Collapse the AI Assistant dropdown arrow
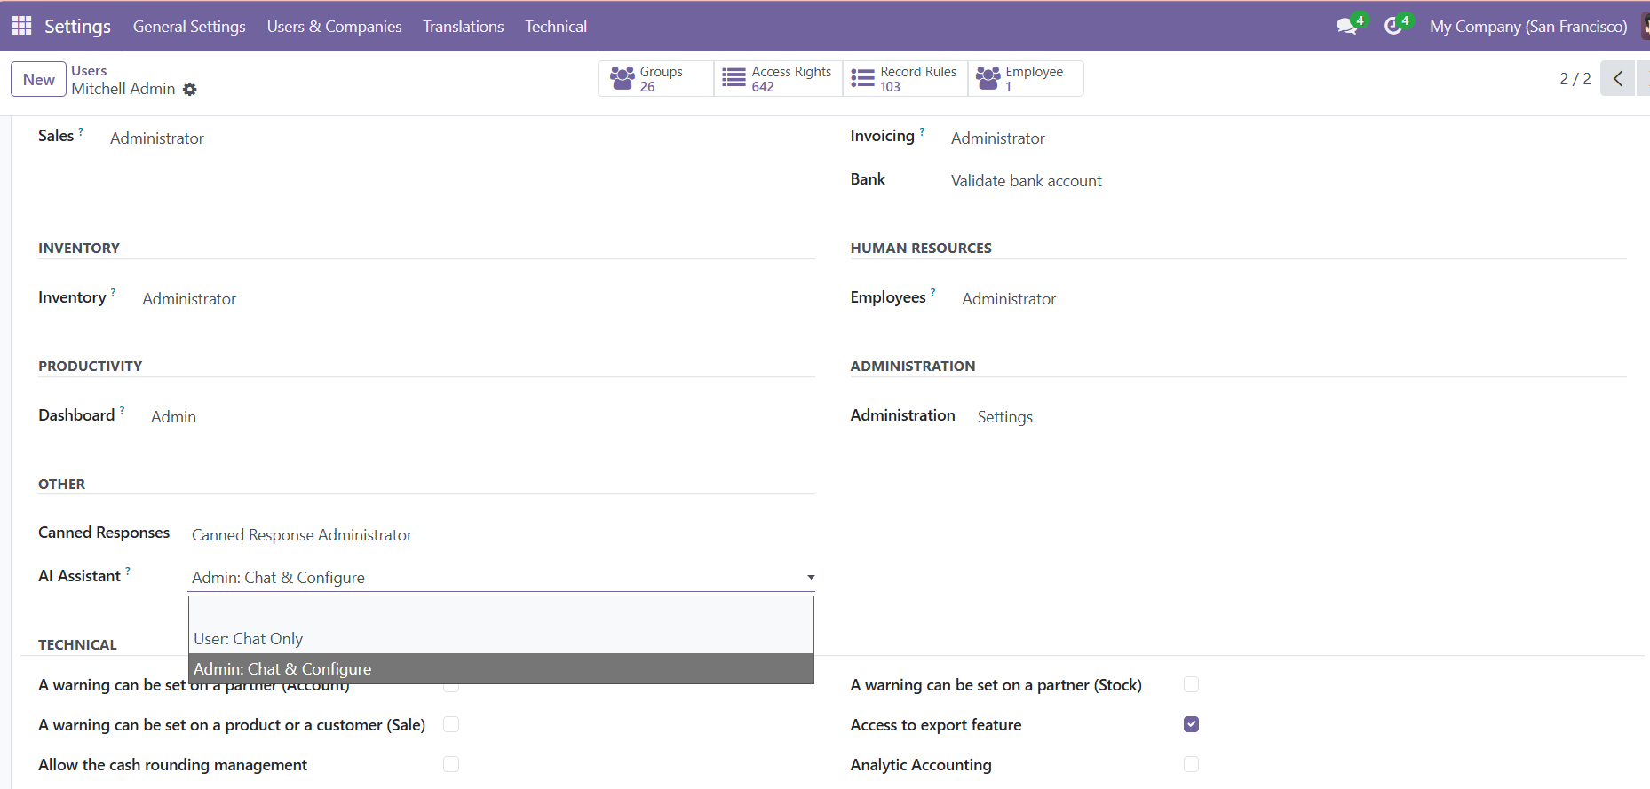 (x=810, y=578)
